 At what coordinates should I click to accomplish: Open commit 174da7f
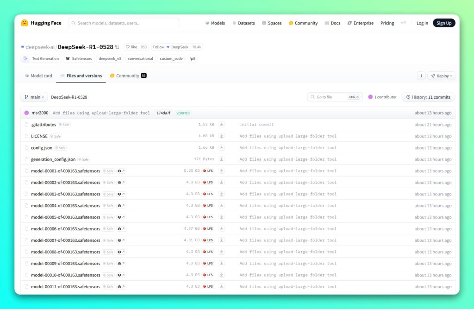point(163,113)
